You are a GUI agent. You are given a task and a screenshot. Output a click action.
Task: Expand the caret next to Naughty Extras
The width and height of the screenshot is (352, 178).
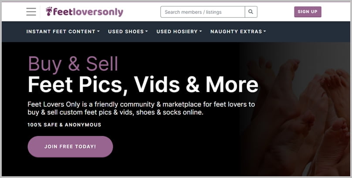point(265,32)
